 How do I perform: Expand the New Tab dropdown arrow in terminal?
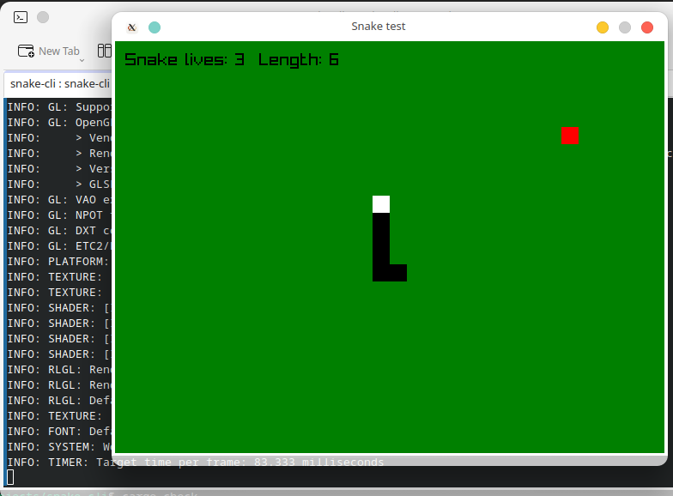coord(82,60)
